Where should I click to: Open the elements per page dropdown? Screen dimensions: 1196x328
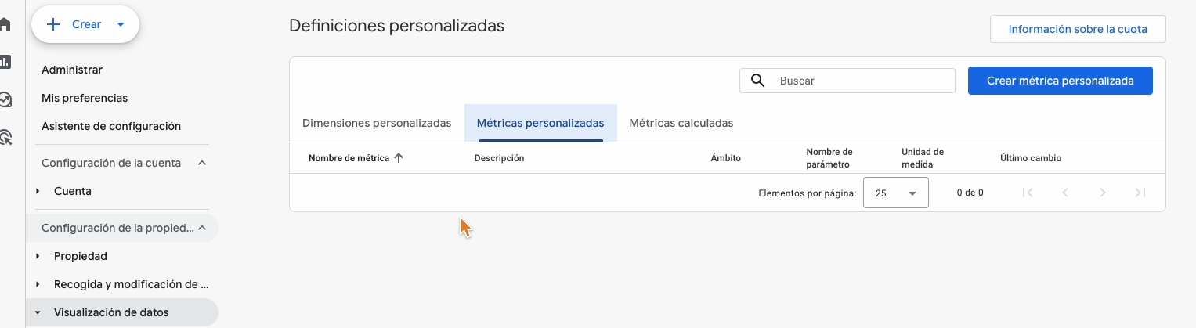(895, 193)
